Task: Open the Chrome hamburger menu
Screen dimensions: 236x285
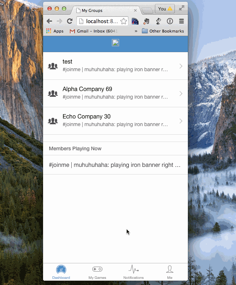Action: (x=181, y=21)
